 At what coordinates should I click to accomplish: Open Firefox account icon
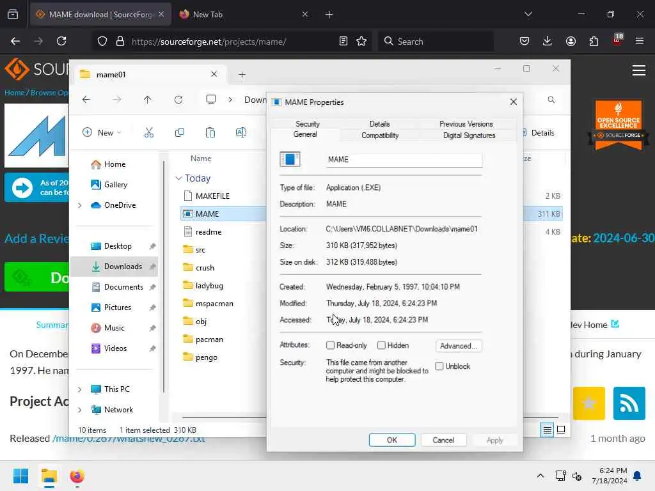tap(571, 41)
